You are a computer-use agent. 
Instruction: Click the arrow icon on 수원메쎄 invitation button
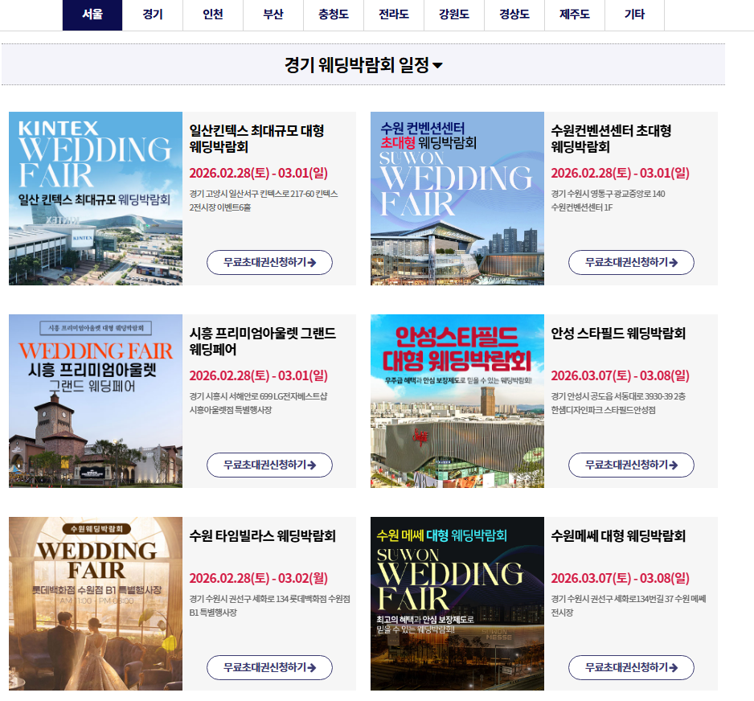(x=674, y=668)
